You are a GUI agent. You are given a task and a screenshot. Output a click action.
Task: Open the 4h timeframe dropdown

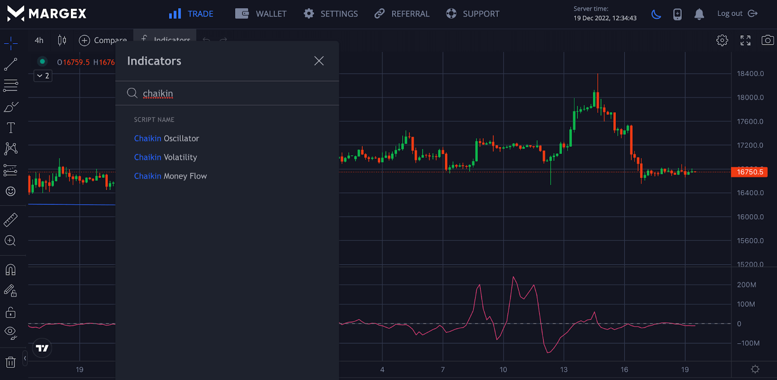[x=39, y=40]
